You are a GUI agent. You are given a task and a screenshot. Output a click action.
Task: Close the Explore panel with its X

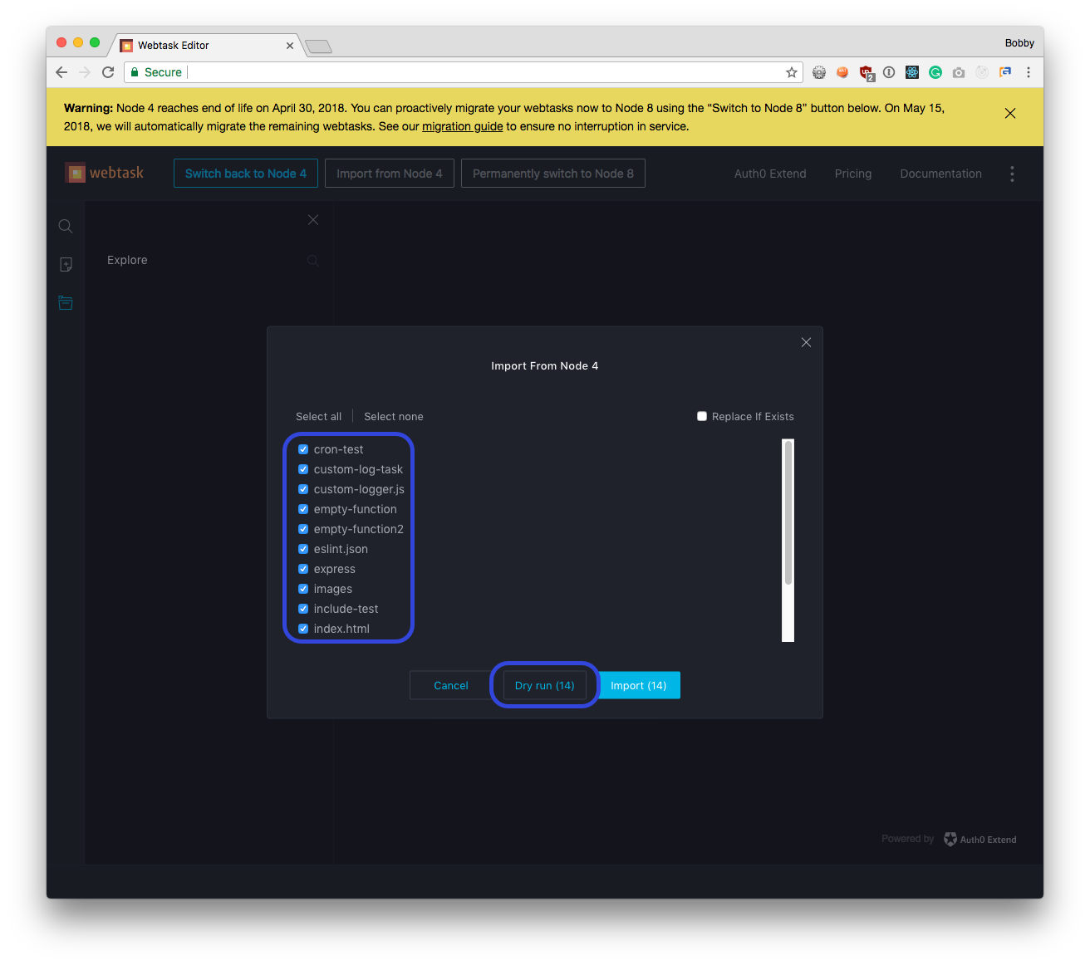pos(313,219)
